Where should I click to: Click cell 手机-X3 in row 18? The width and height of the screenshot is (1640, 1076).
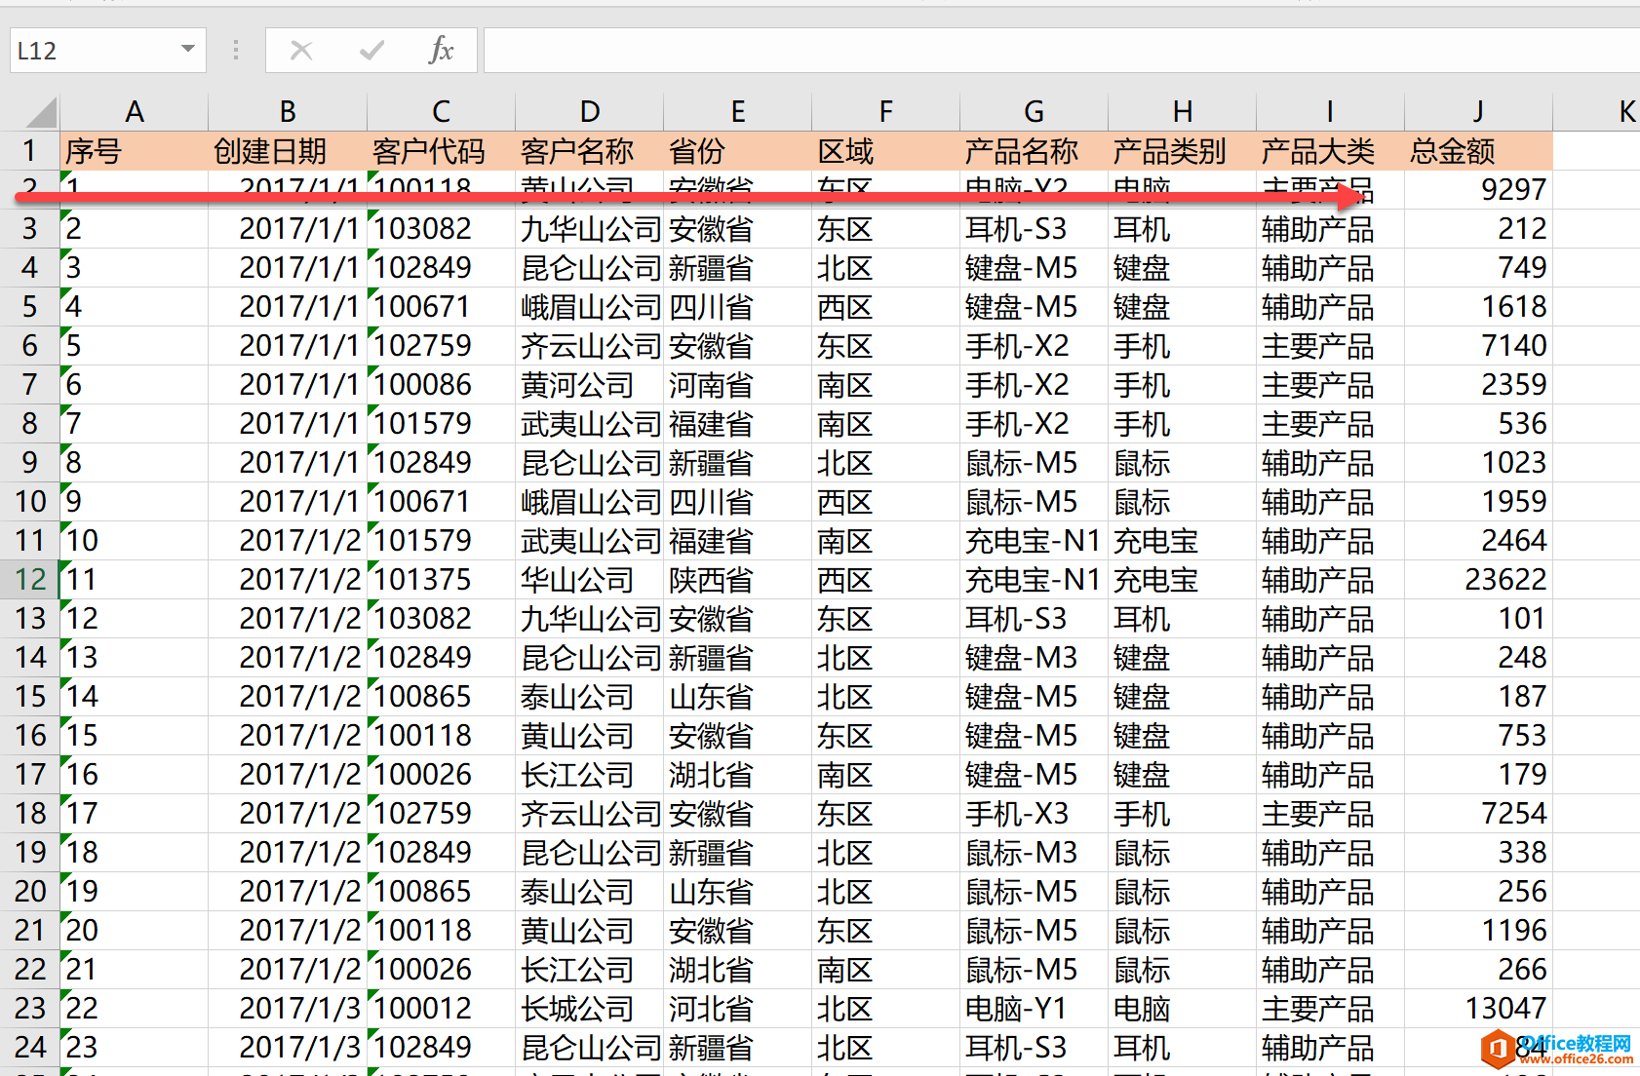(1035, 814)
